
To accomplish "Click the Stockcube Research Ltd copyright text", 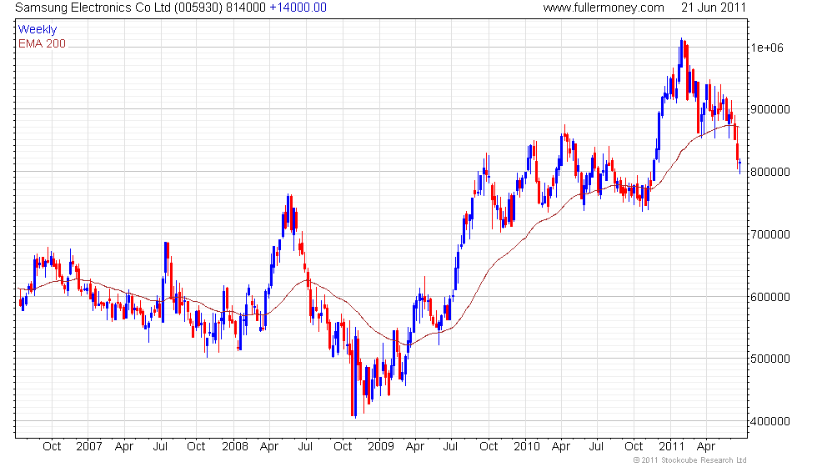I will [x=689, y=460].
